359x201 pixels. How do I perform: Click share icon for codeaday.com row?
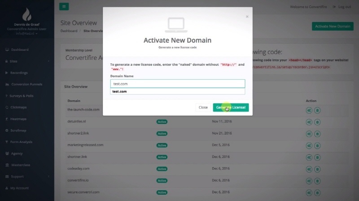[x=309, y=169]
